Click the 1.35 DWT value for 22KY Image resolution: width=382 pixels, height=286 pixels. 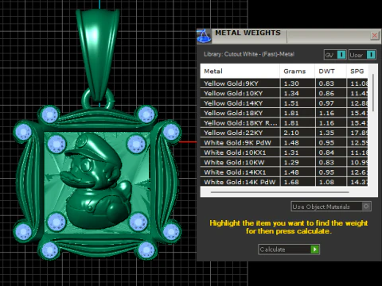point(326,133)
